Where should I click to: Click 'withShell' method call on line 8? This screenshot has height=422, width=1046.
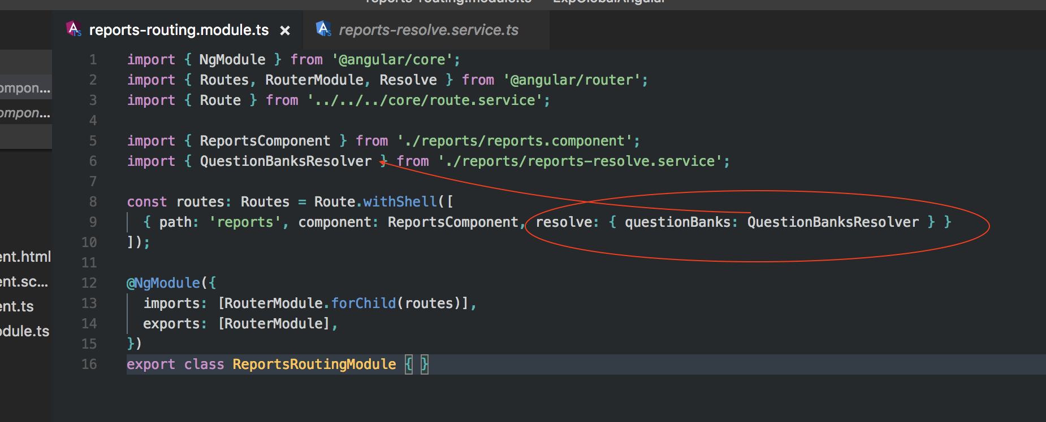click(400, 202)
